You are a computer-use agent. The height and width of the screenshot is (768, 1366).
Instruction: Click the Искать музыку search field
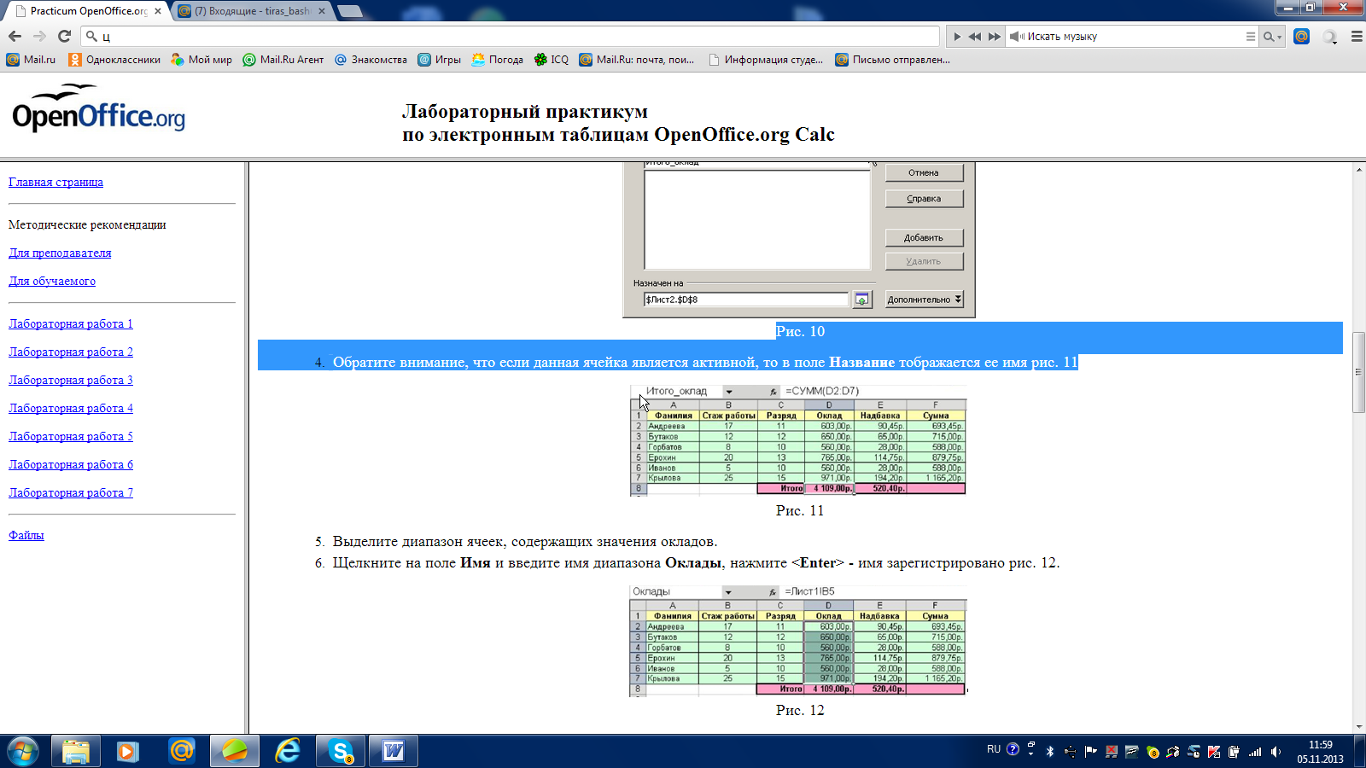1134,37
